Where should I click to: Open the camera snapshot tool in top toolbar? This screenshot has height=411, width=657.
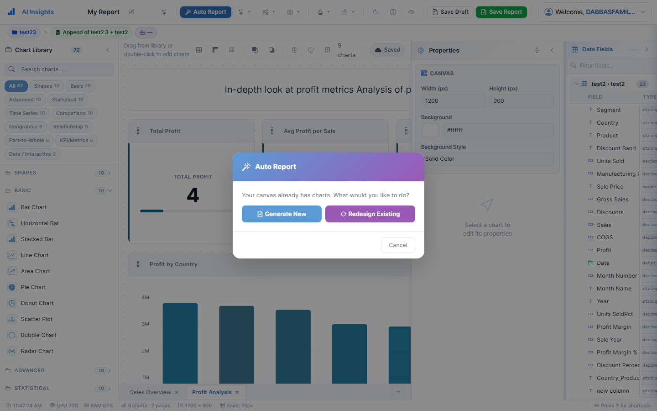click(x=293, y=12)
